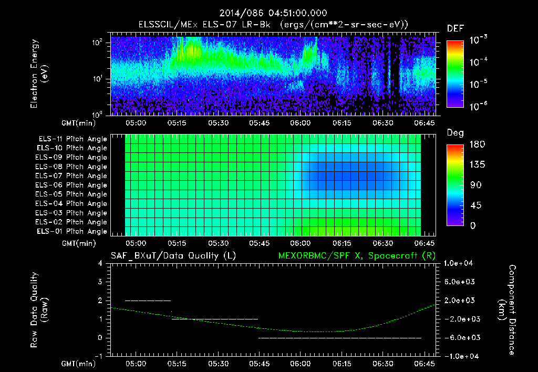Click the 135 degree colorbar tick label

(x=477, y=165)
